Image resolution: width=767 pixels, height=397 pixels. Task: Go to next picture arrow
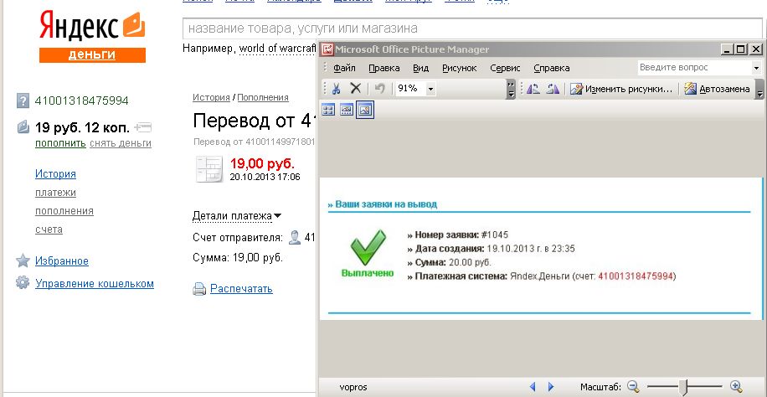coord(551,387)
